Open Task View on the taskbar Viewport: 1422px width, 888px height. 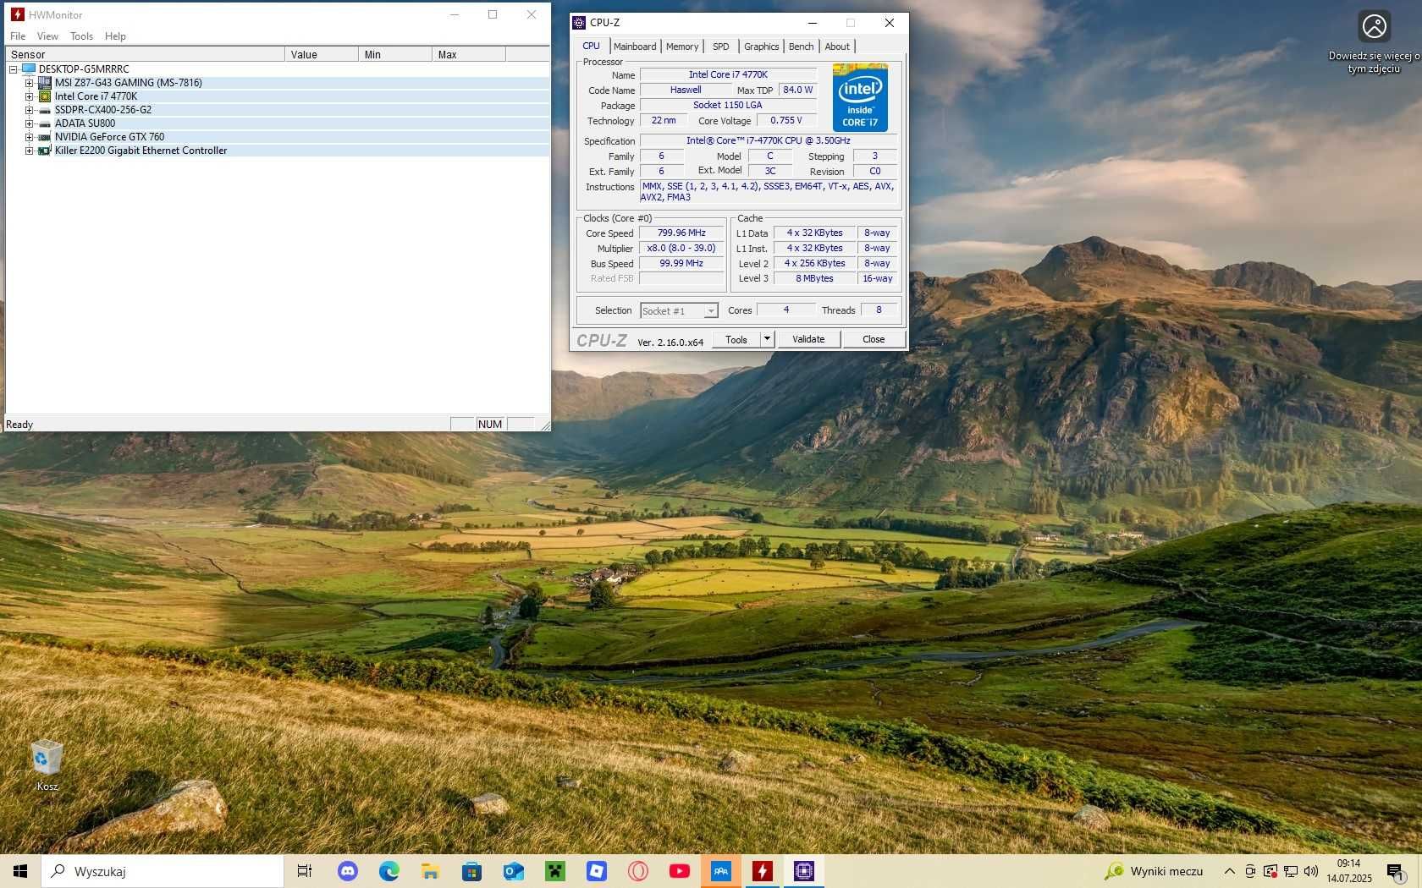click(305, 871)
